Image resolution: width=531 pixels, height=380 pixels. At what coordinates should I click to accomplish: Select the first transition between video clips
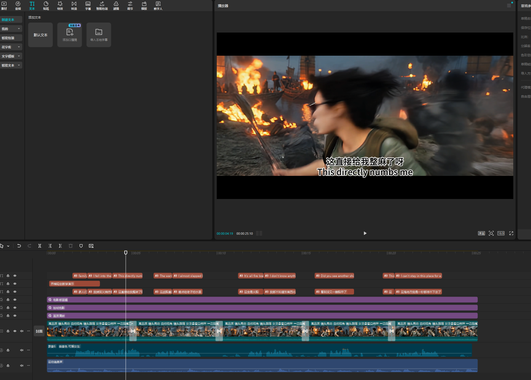133,331
